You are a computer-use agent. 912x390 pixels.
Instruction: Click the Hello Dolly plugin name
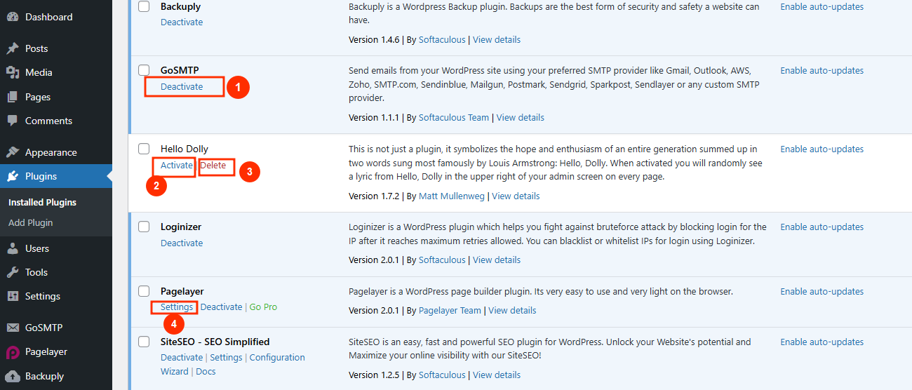click(185, 149)
